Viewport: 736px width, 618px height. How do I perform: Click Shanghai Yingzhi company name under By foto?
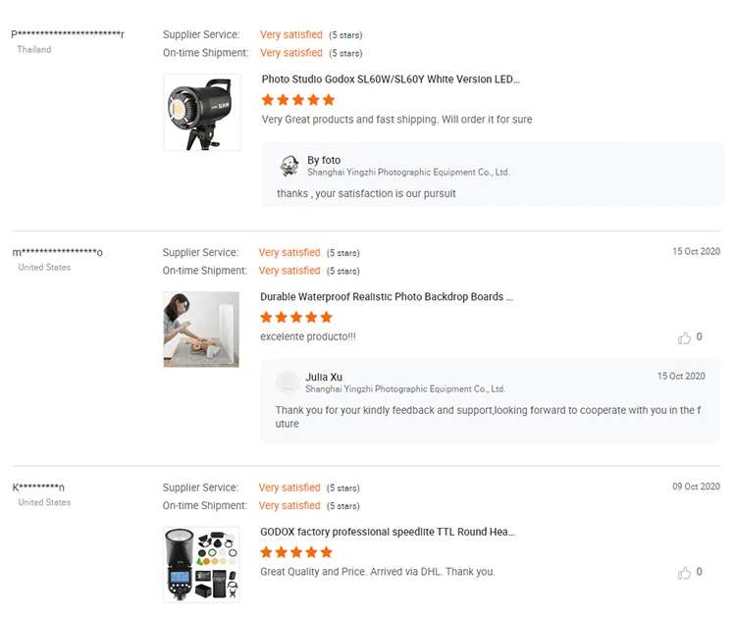(408, 173)
